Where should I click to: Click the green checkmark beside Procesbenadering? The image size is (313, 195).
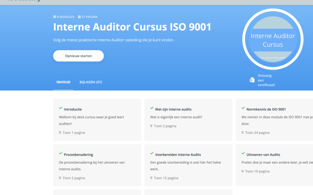[61, 153]
